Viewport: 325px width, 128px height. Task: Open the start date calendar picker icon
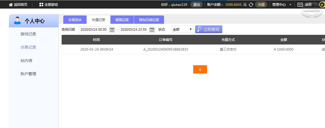click(x=112, y=30)
